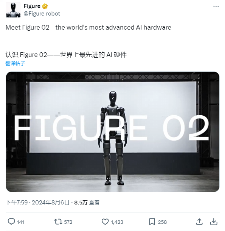
Task: Click the Figure profile avatar
Action: point(13,10)
